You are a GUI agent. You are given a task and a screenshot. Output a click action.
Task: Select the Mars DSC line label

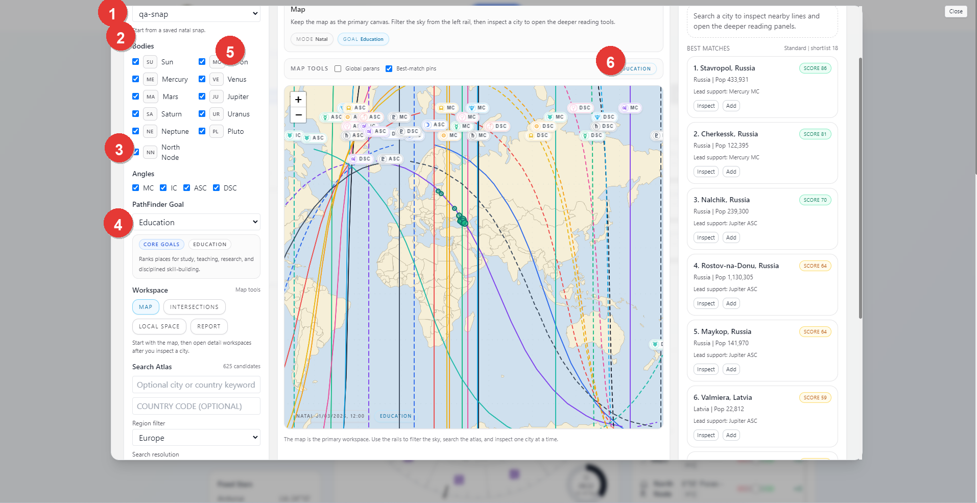497,126
